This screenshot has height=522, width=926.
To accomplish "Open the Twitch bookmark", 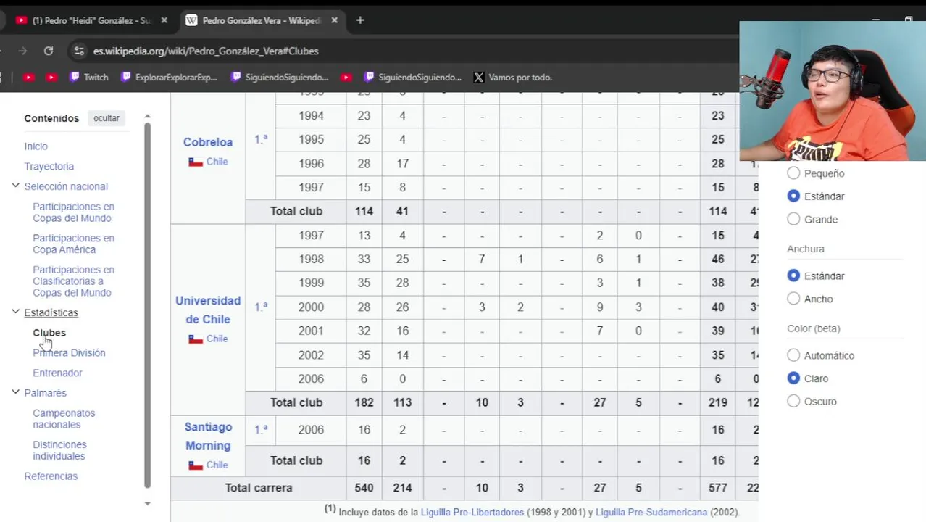I will (88, 77).
